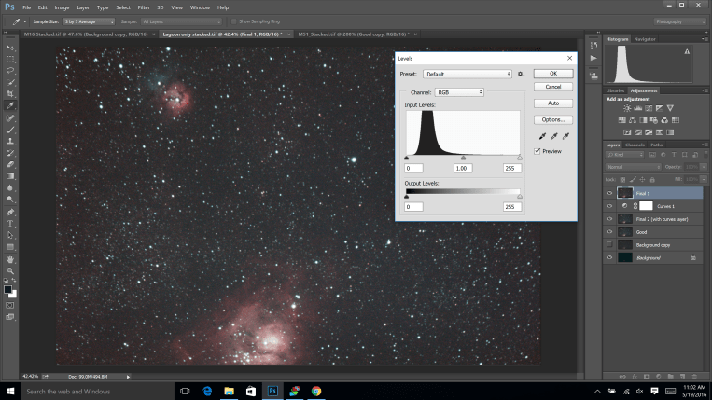Open the Levels Preset dropdown

468,74
